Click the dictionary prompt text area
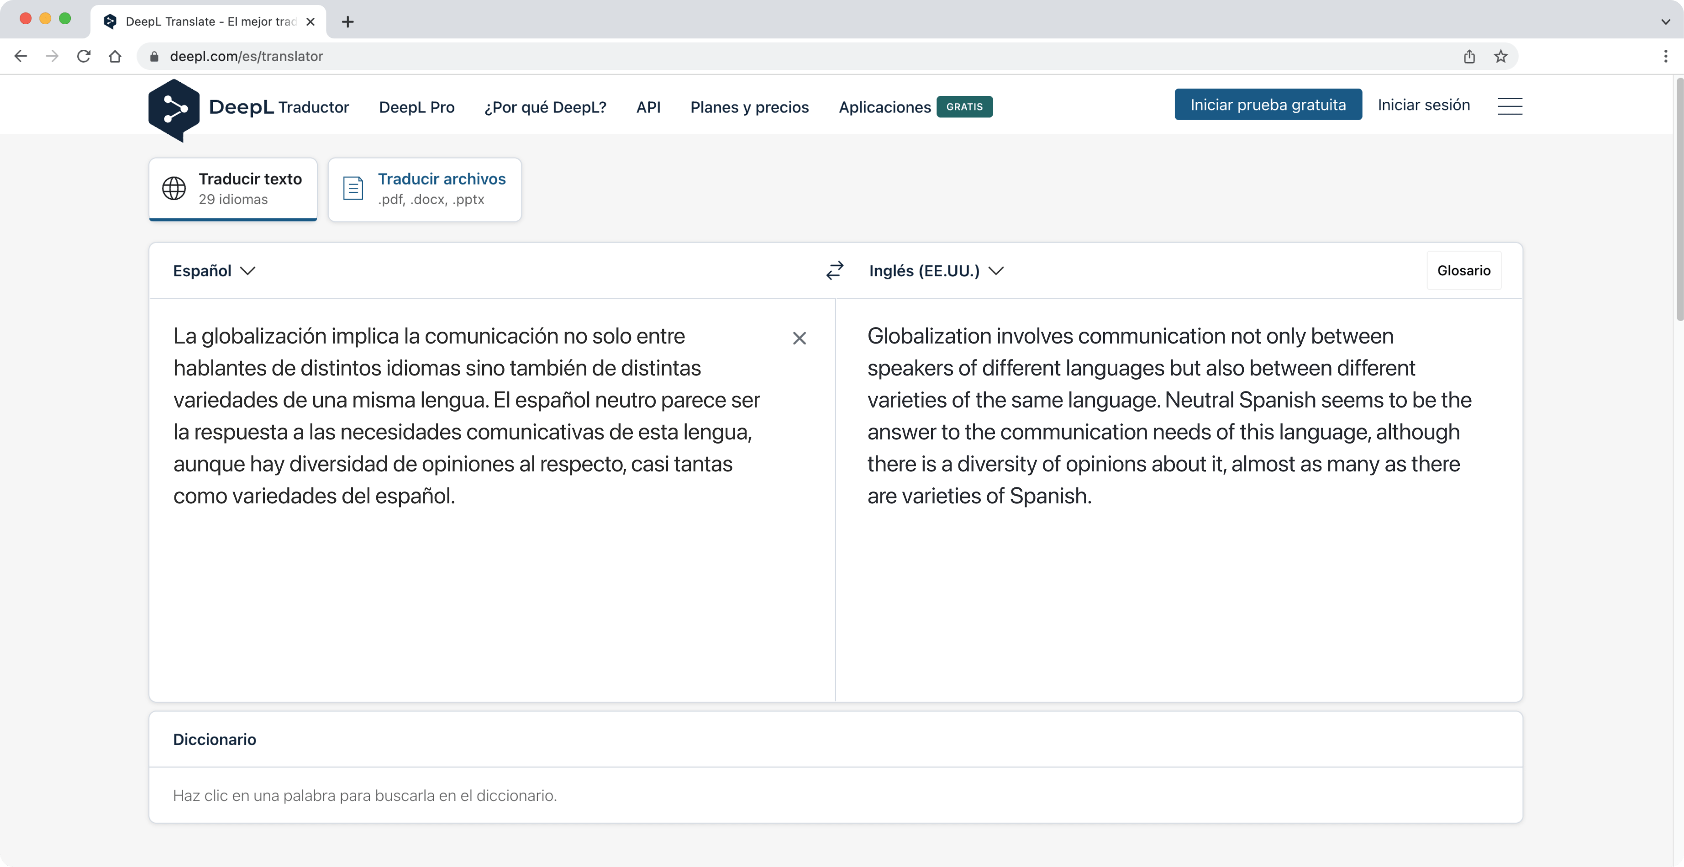Viewport: 1684px width, 867px height. (365, 795)
